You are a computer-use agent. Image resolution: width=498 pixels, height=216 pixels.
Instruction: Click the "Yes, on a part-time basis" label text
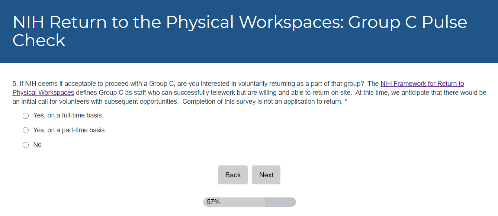tap(69, 130)
